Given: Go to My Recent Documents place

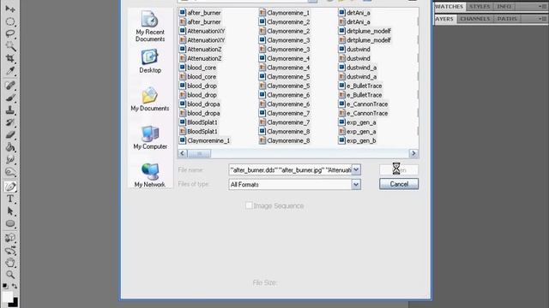Looking at the screenshot, I should tap(150, 27).
